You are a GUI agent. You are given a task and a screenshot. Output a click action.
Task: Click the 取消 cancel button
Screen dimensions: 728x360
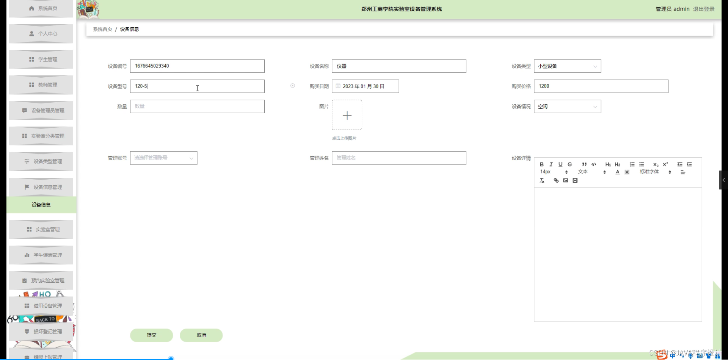pos(201,335)
